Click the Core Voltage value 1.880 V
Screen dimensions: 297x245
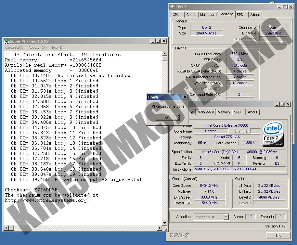pos(249,143)
